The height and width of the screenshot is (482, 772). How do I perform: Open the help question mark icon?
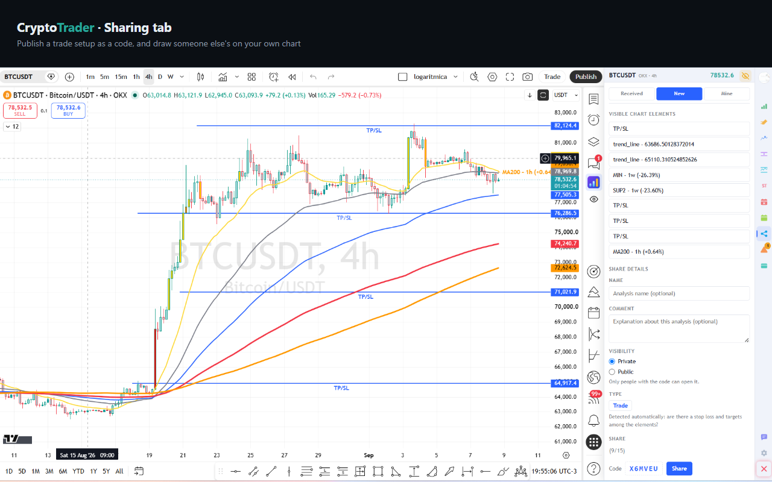(593, 468)
